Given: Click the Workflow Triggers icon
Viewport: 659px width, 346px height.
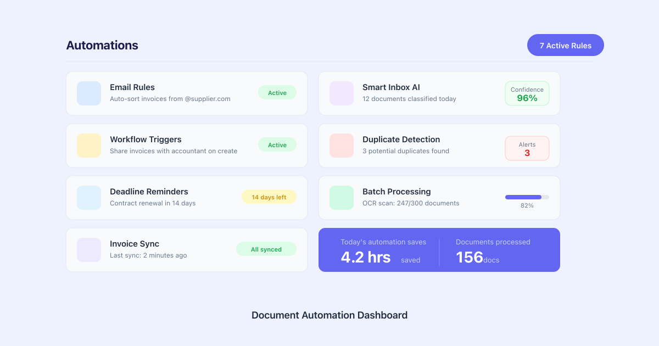Looking at the screenshot, I should pos(88,146).
